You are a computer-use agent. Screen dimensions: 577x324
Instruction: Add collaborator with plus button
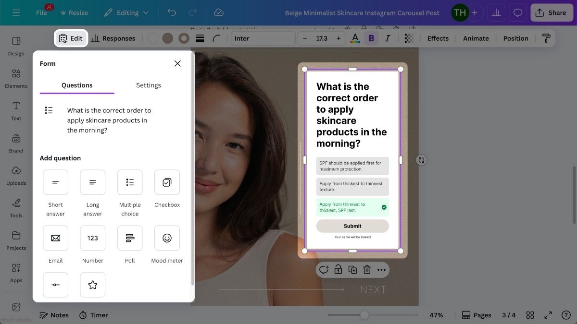[x=475, y=13]
